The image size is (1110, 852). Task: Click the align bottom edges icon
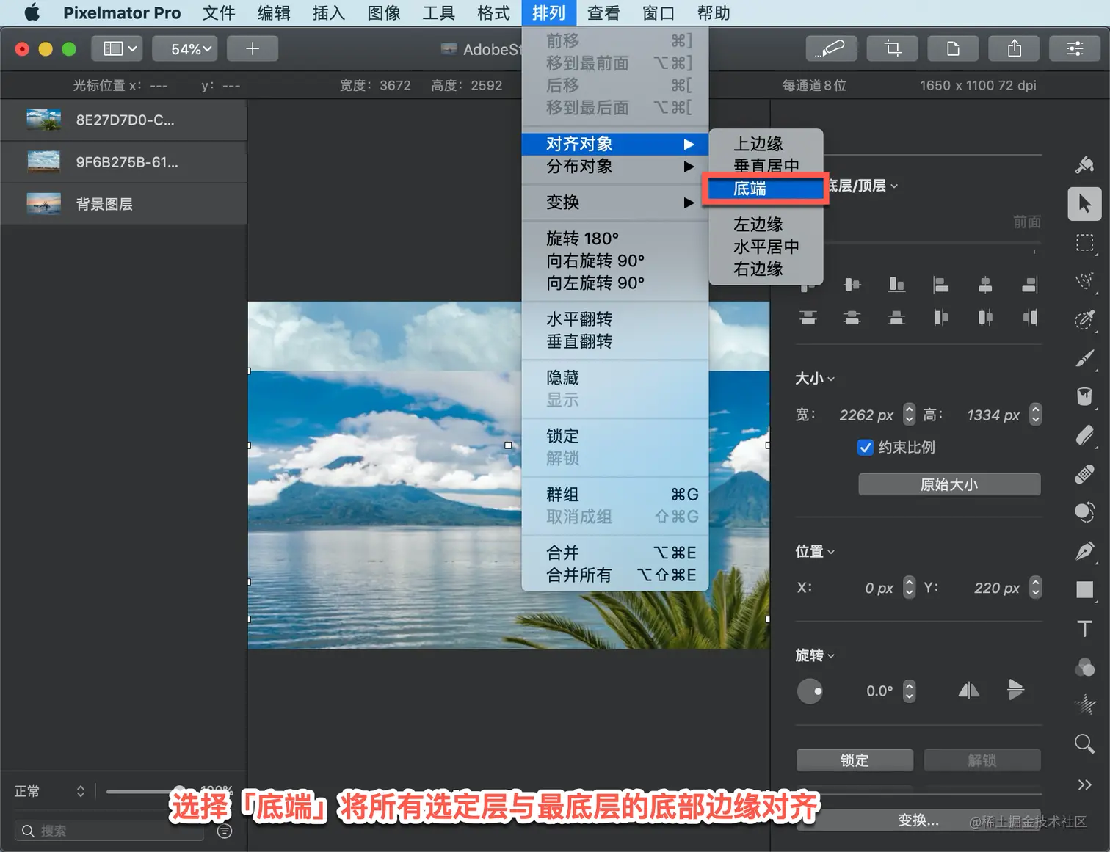[x=896, y=285]
